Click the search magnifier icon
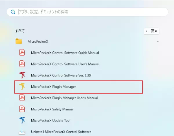 coord(13,12)
